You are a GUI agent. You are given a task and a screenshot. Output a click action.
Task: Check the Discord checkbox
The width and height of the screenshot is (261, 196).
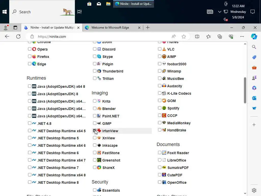click(x=95, y=49)
